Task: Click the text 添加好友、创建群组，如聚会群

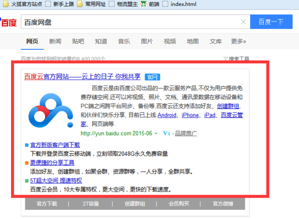Action: (x=69, y=172)
